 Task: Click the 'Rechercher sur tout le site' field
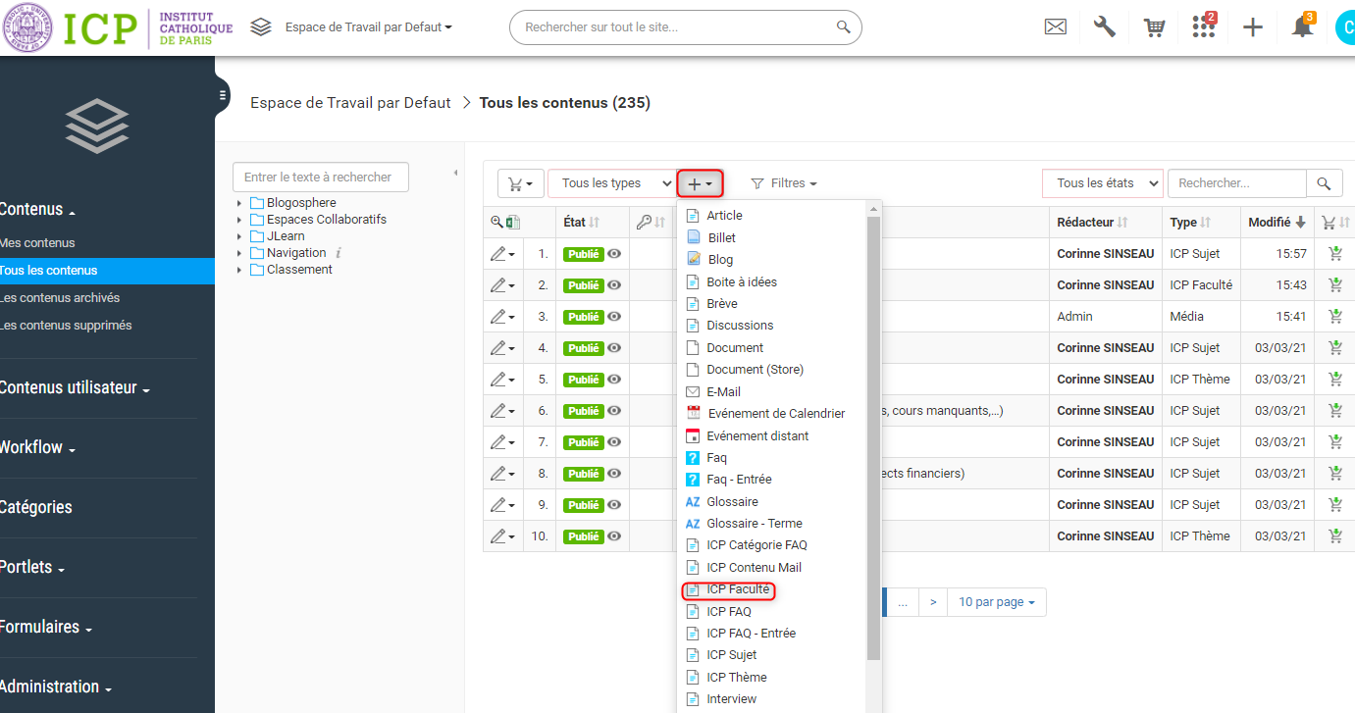click(677, 27)
